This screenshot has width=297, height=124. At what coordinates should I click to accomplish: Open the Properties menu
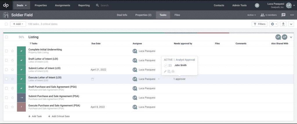[x=41, y=5]
